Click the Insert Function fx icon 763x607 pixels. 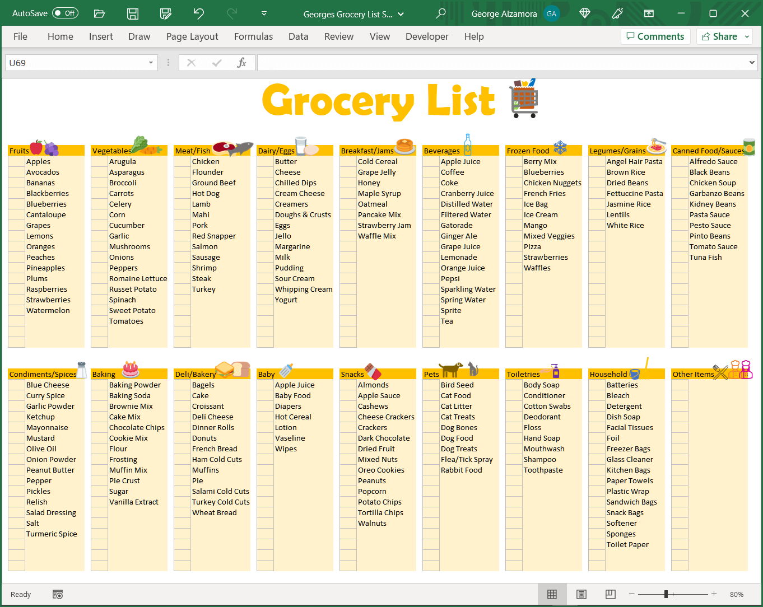tap(241, 63)
